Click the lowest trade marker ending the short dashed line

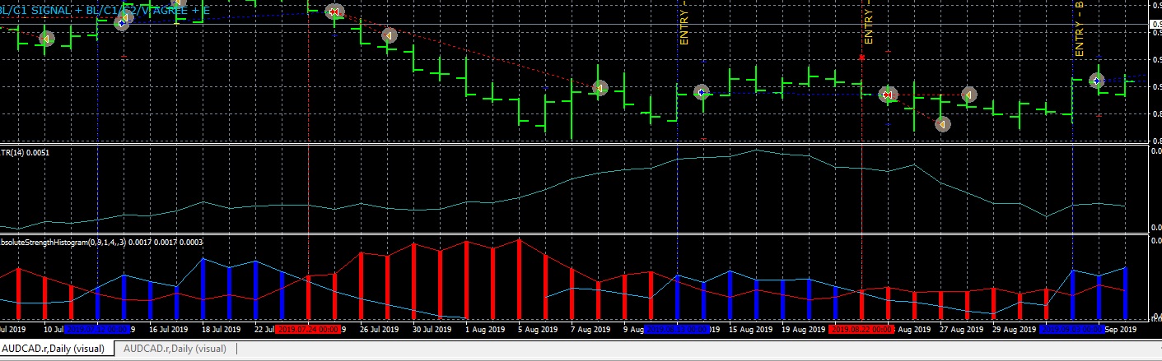[943, 124]
